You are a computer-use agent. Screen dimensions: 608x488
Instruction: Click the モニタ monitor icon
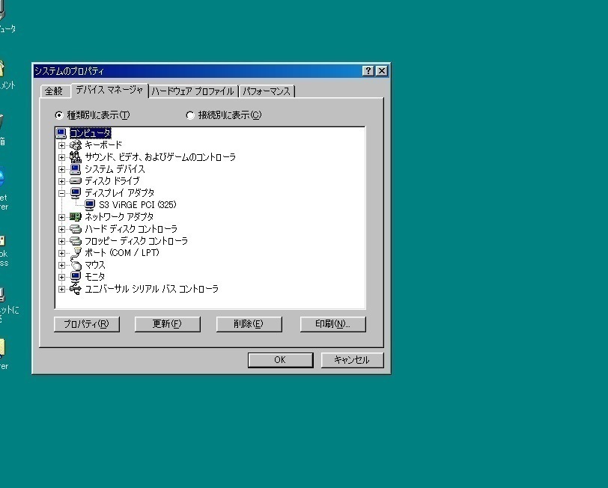coord(75,277)
